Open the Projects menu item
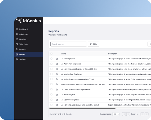151x120 pixels. (29, 49)
